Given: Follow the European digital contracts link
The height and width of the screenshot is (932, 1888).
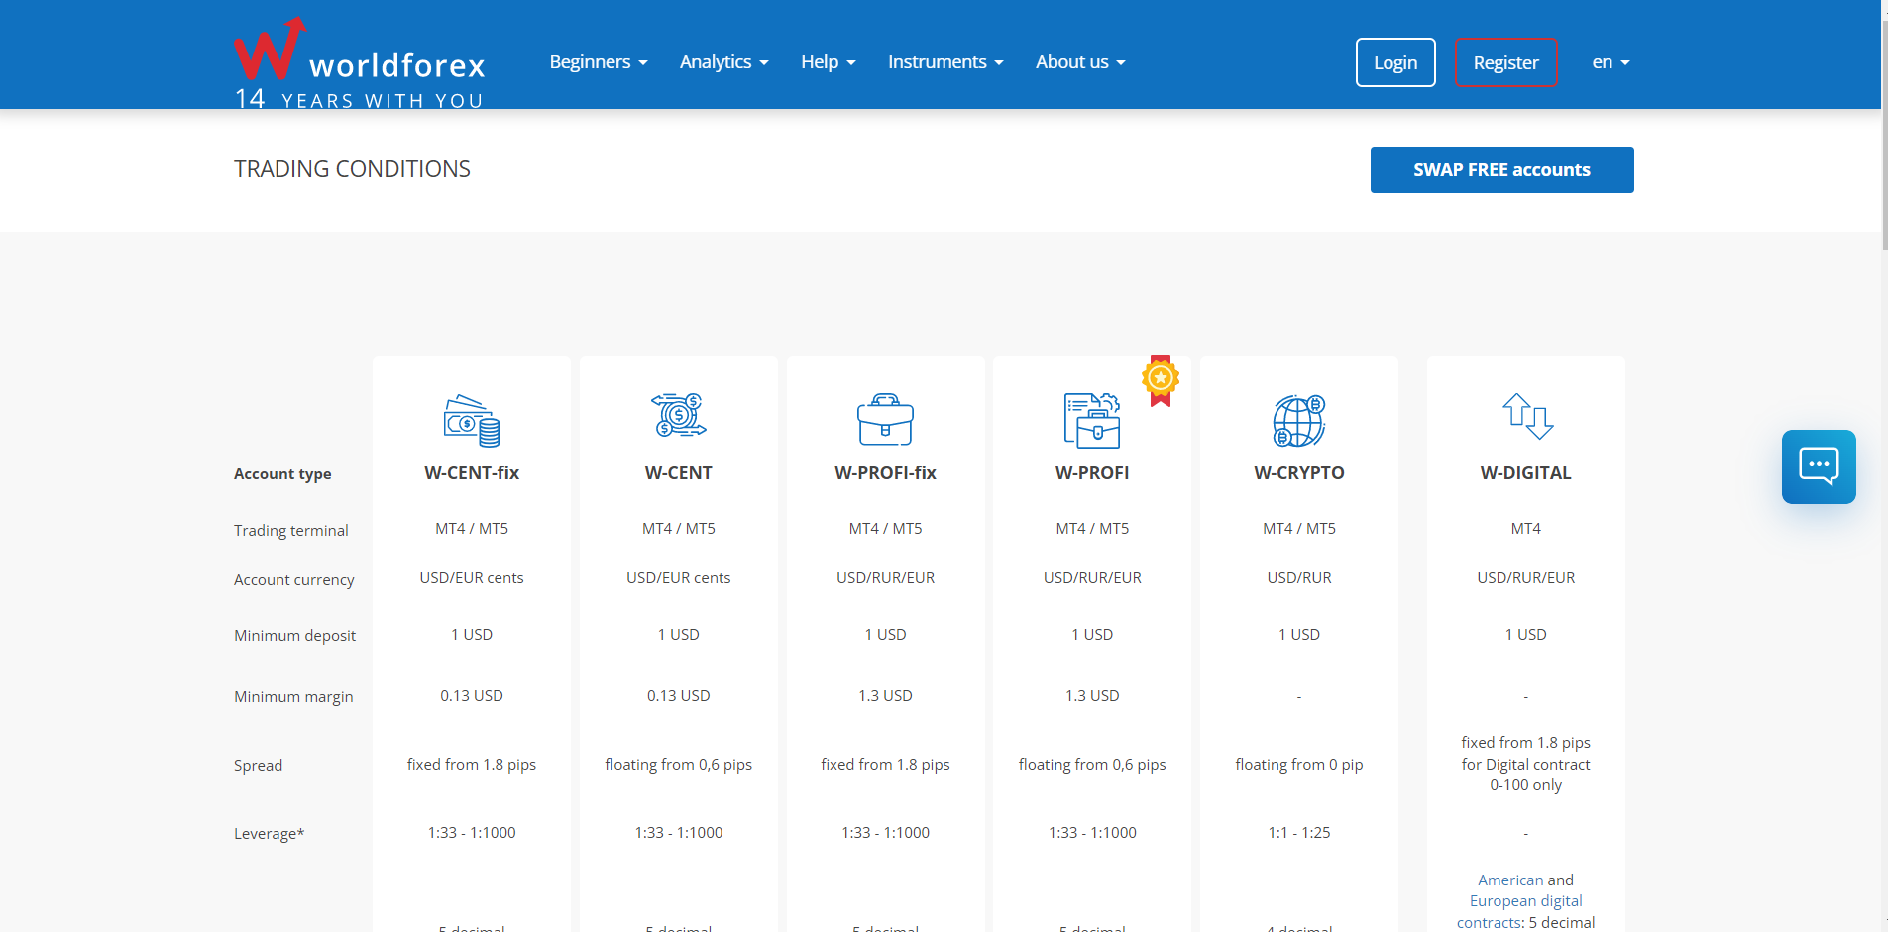Looking at the screenshot, I should click(x=1526, y=901).
